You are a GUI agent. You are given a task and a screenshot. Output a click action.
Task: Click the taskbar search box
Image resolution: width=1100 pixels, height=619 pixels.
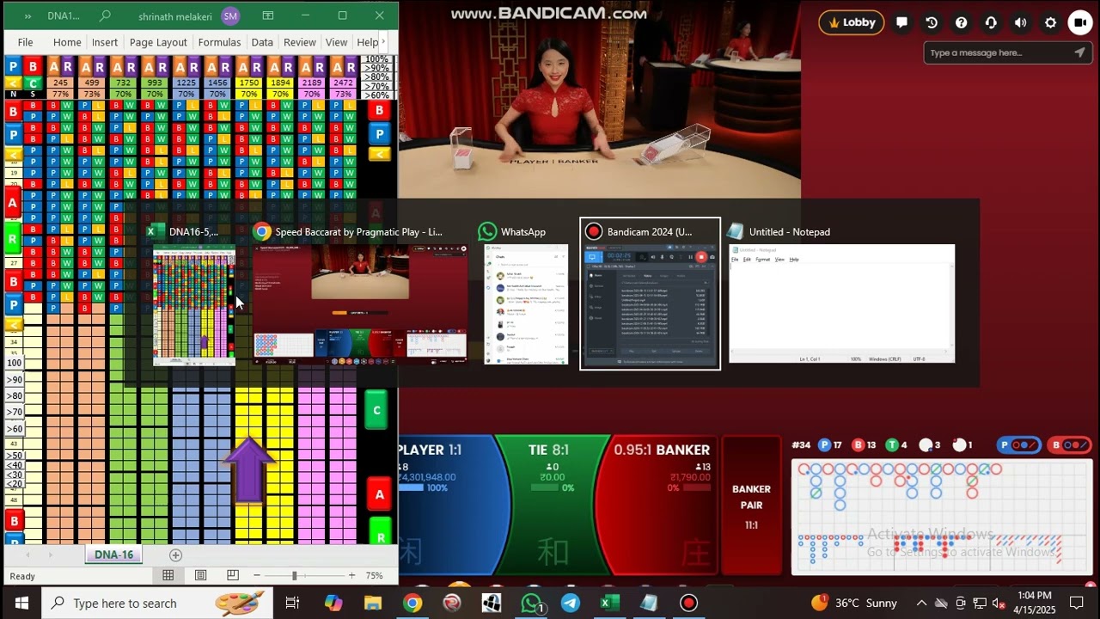156,603
